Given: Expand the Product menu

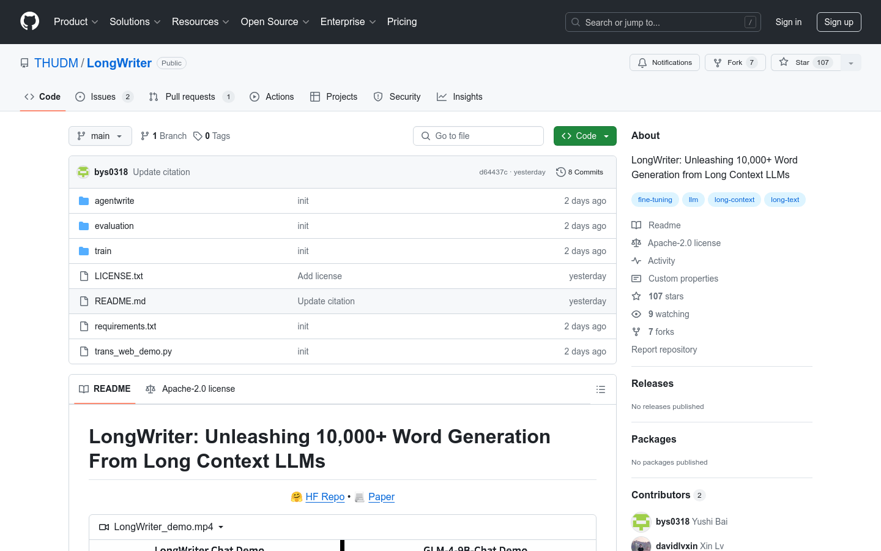Looking at the screenshot, I should (x=76, y=21).
